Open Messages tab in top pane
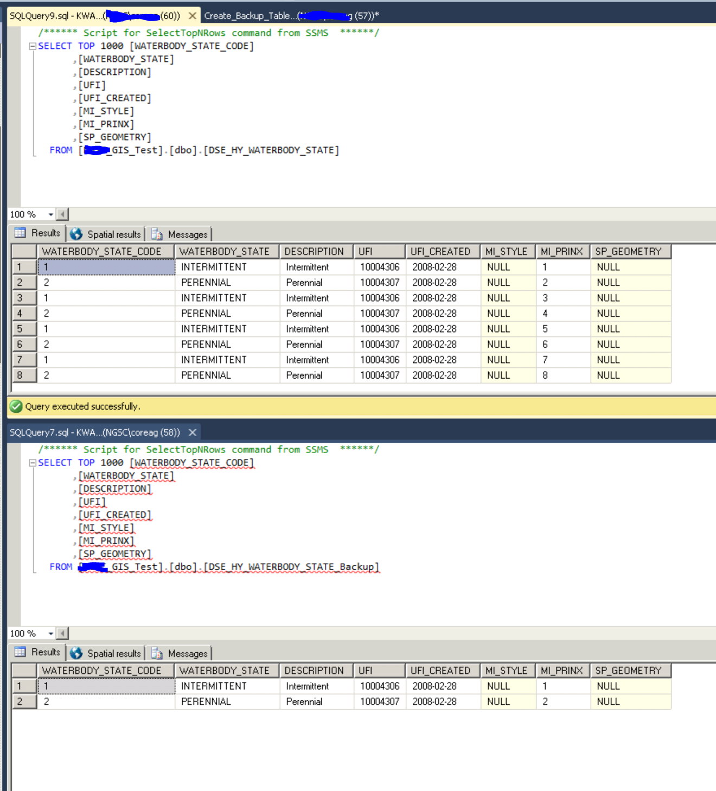The height and width of the screenshot is (791, 716). click(x=180, y=234)
